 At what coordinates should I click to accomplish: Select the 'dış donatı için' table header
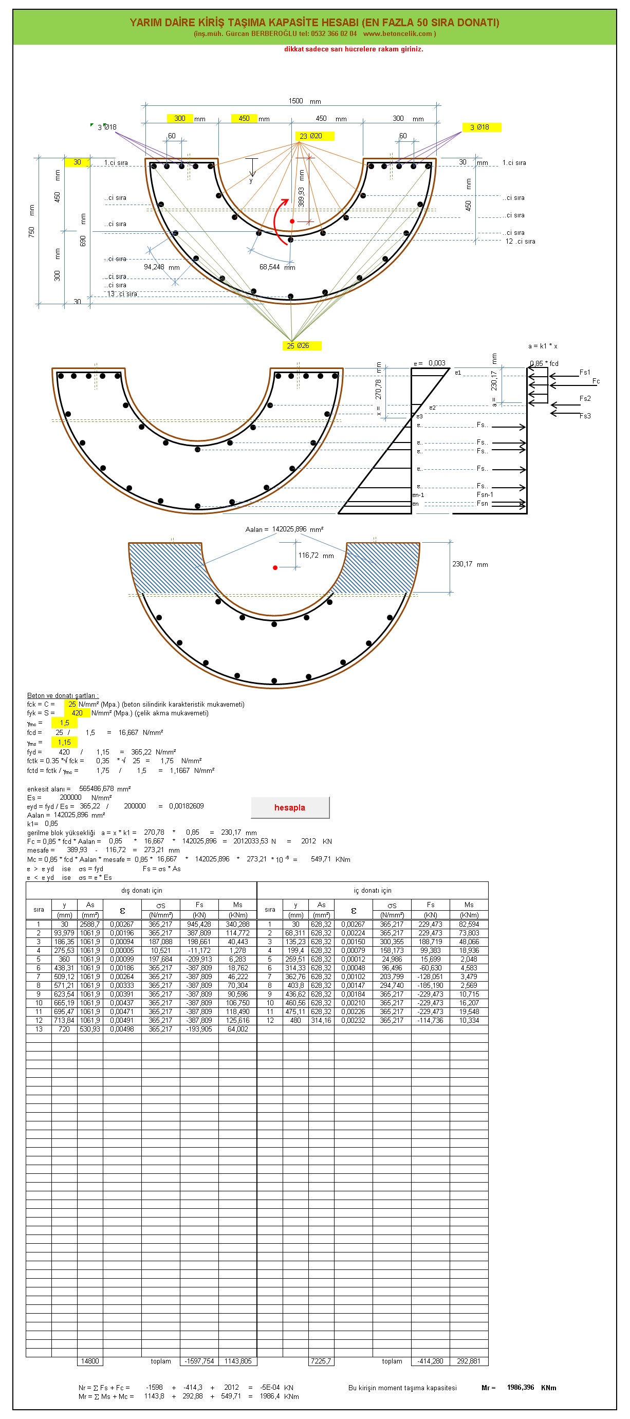coord(141,890)
